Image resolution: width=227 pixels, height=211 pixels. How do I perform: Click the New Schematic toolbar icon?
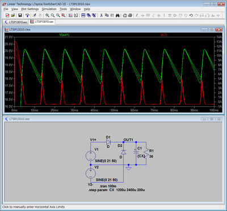point(7,15)
